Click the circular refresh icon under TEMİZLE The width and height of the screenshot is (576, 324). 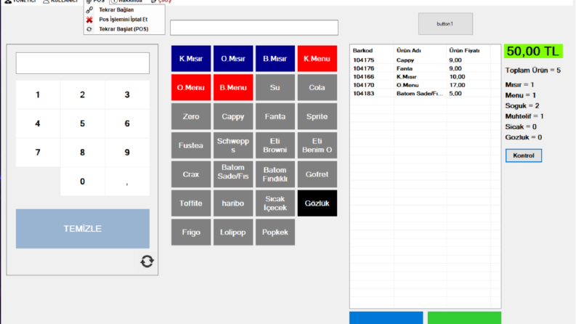147,262
